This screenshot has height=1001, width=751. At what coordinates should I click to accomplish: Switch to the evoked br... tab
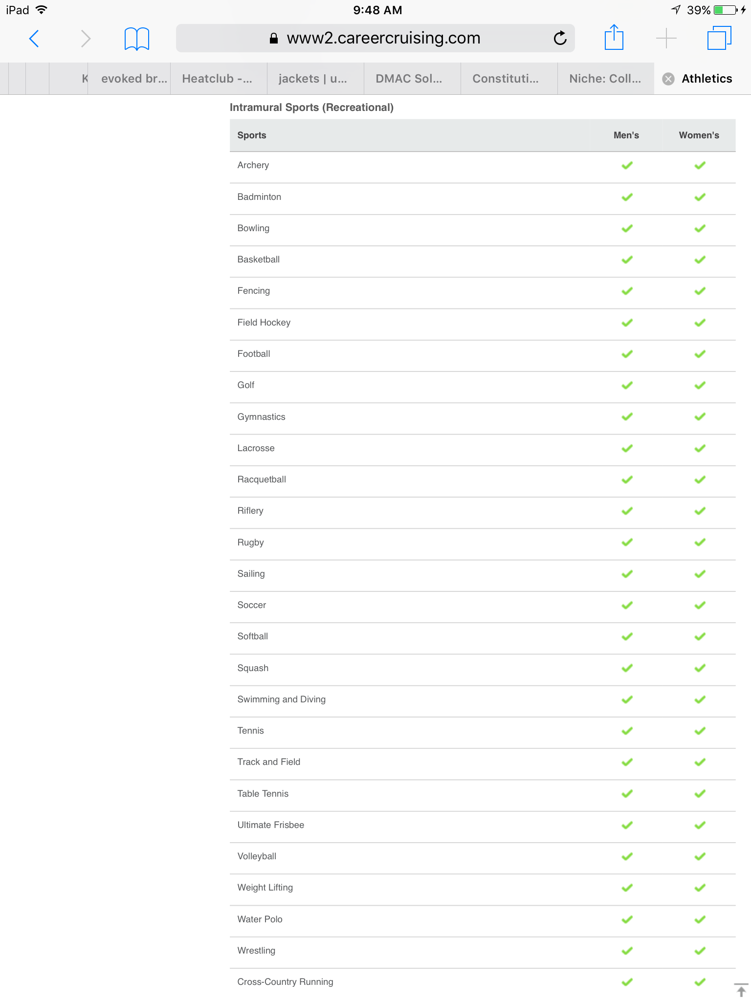point(133,79)
